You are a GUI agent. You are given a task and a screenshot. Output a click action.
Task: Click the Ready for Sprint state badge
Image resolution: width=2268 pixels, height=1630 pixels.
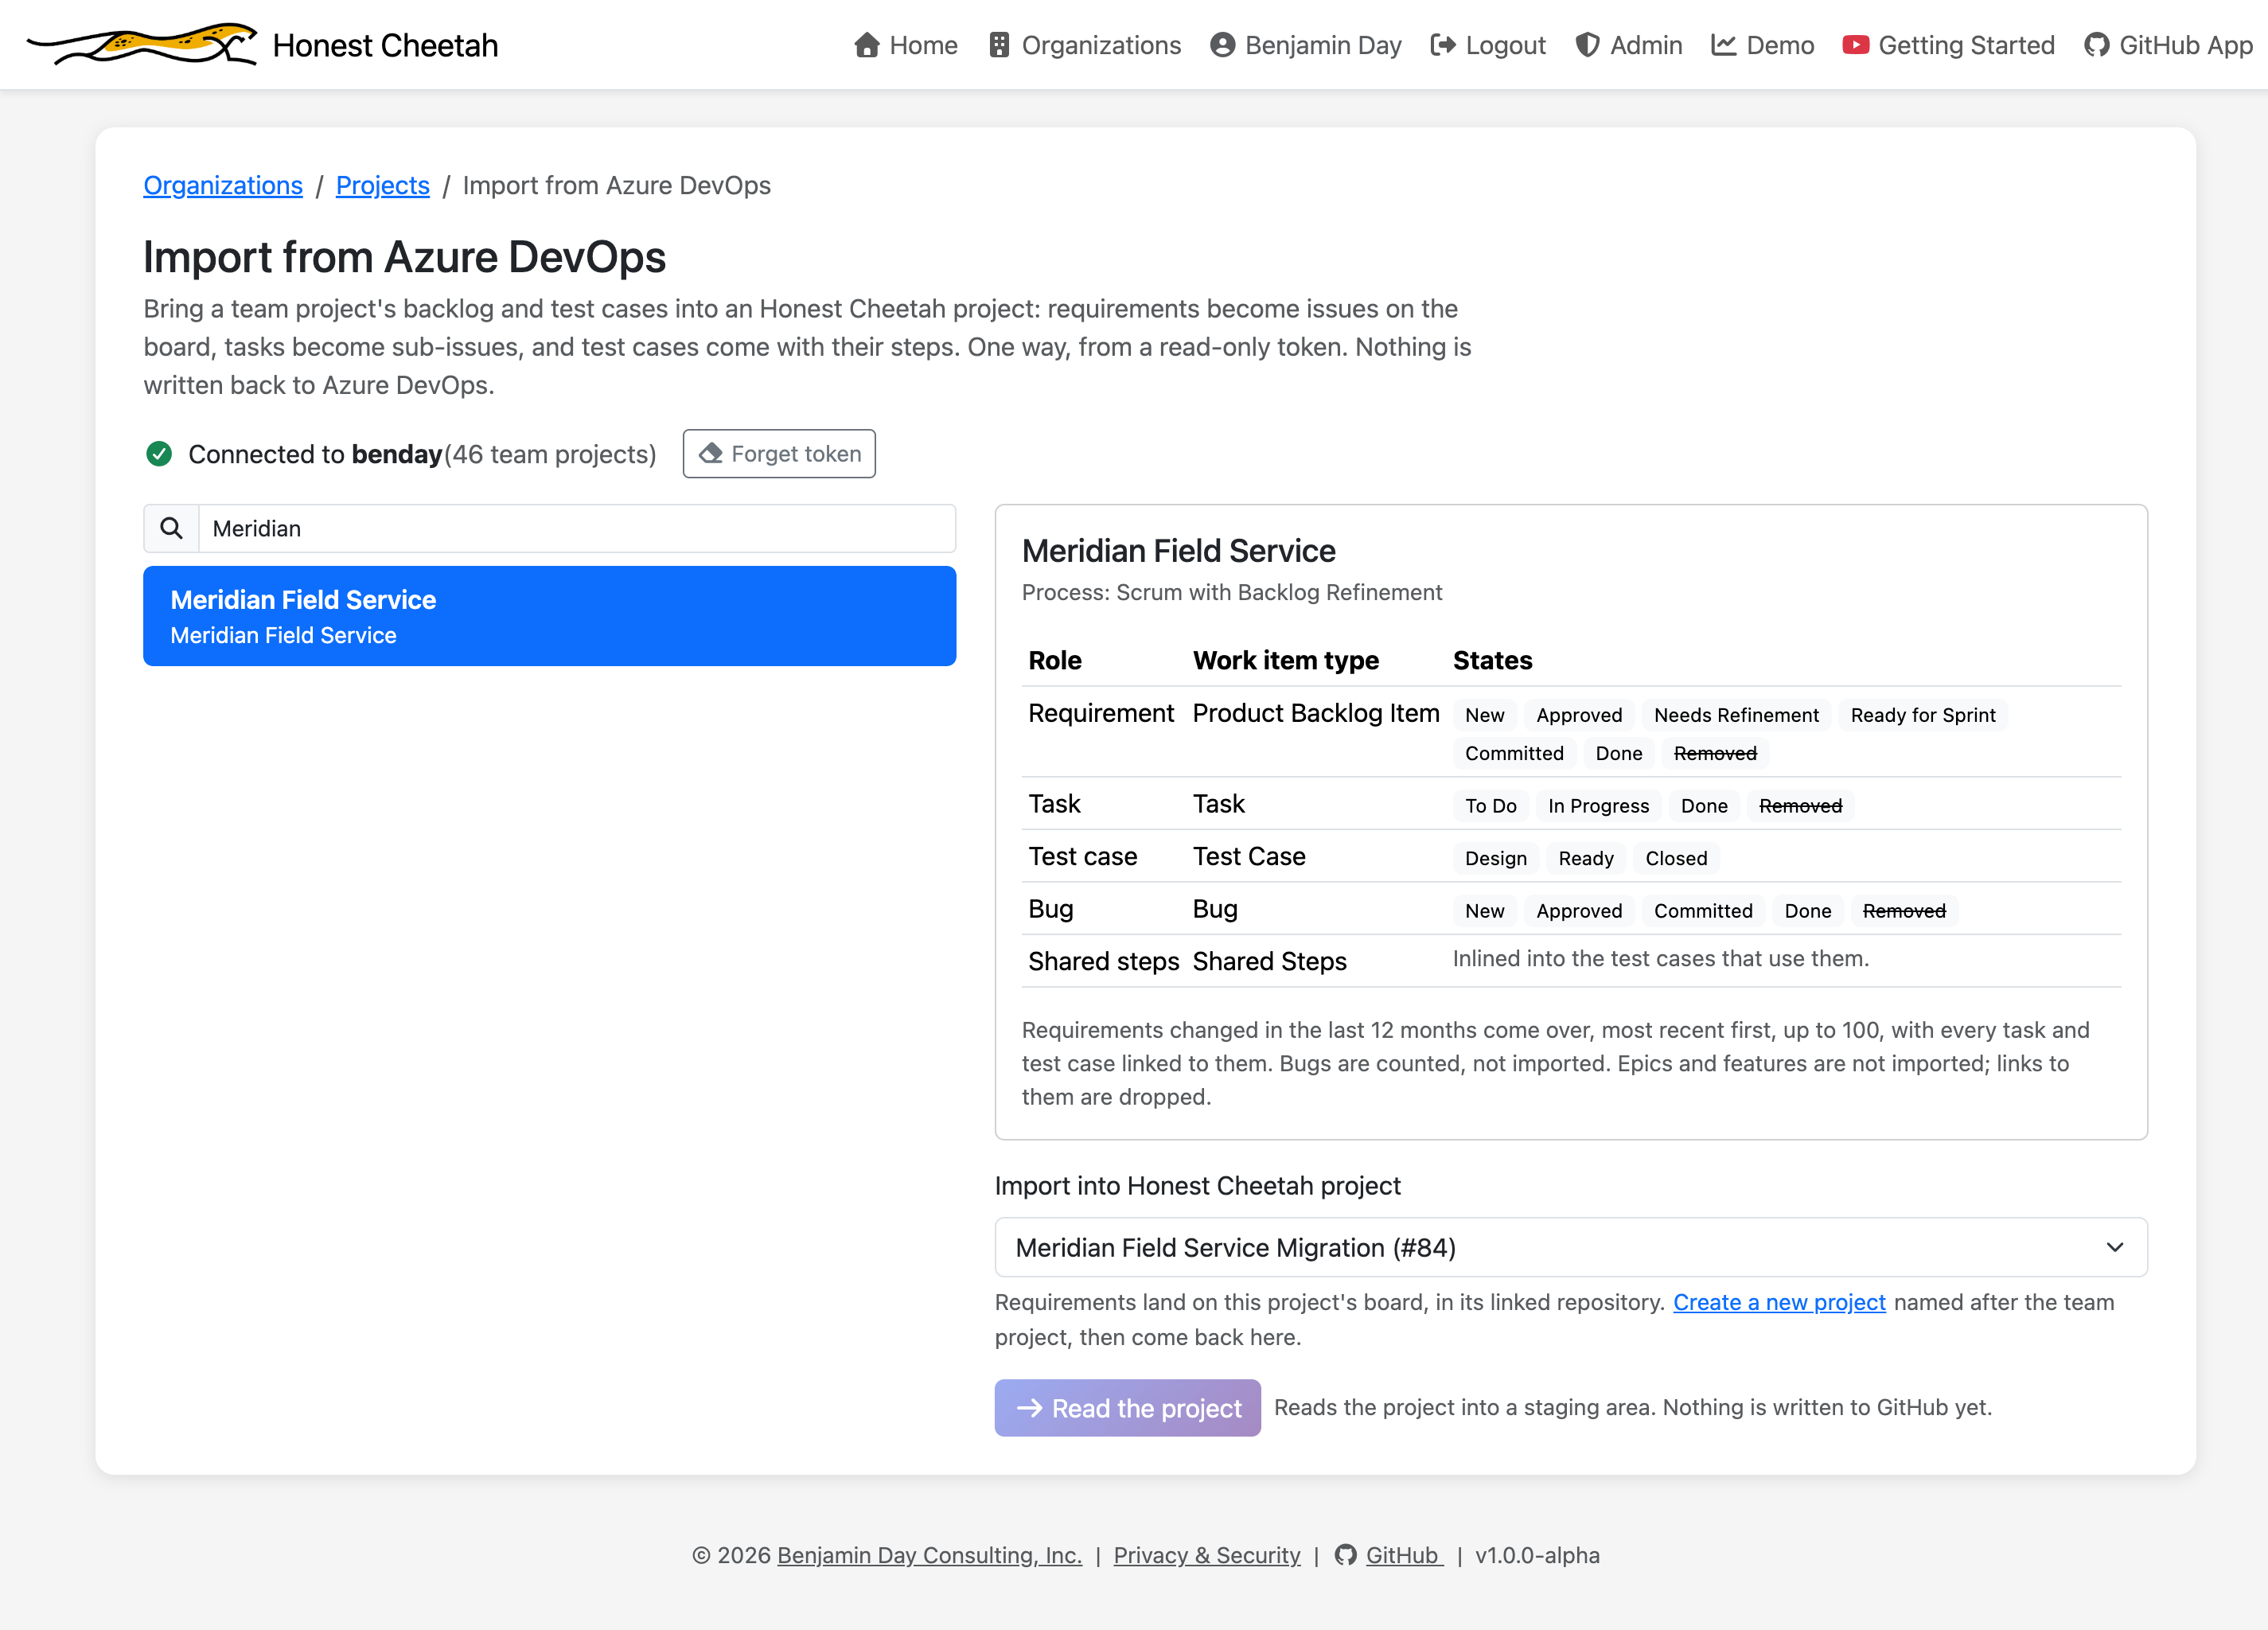point(1923,715)
